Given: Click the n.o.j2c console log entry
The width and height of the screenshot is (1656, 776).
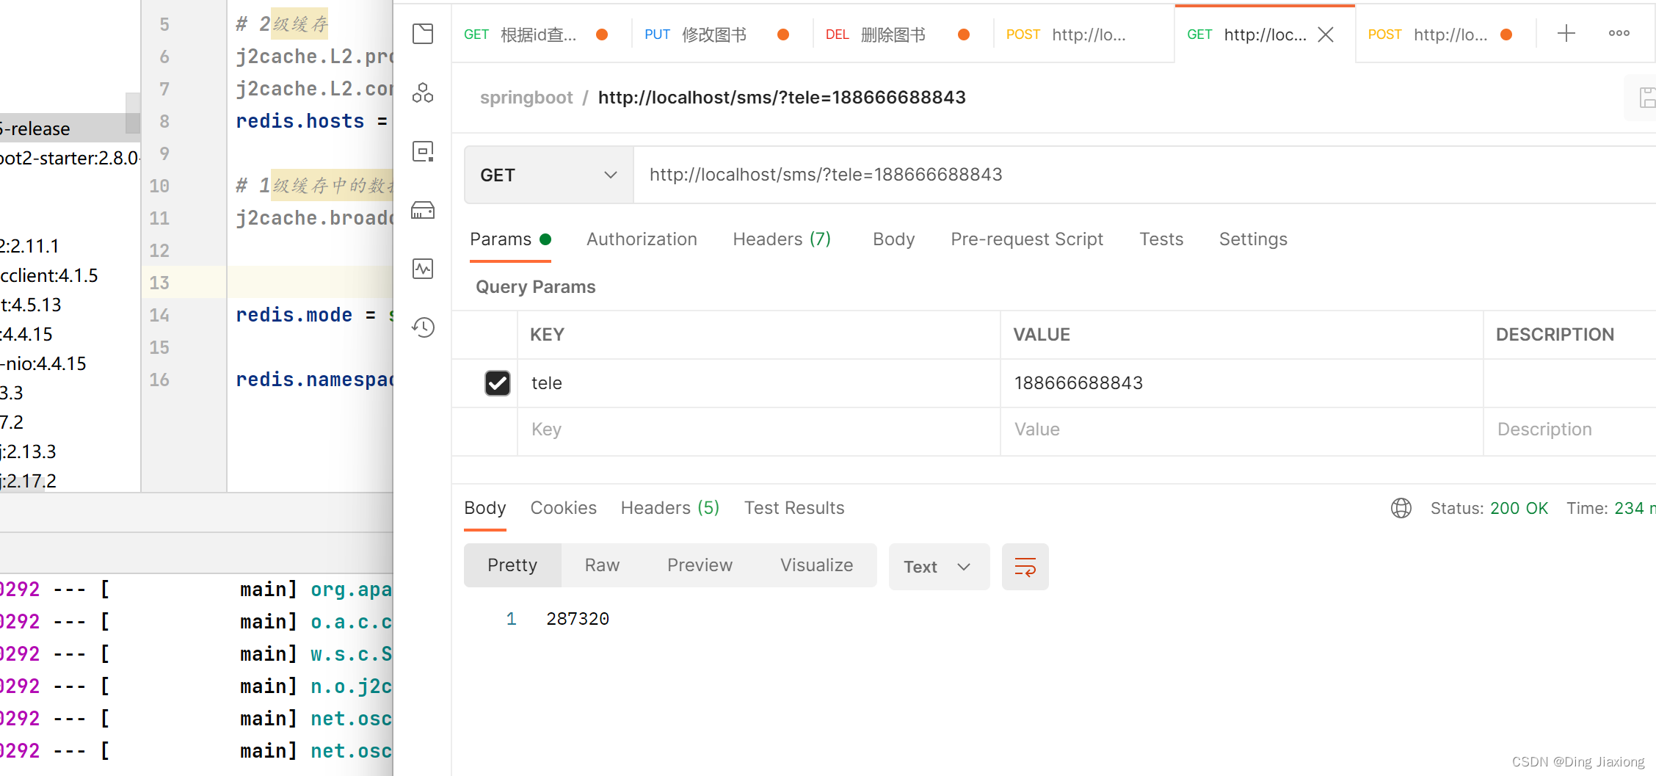Looking at the screenshot, I should pyautogui.click(x=351, y=686).
